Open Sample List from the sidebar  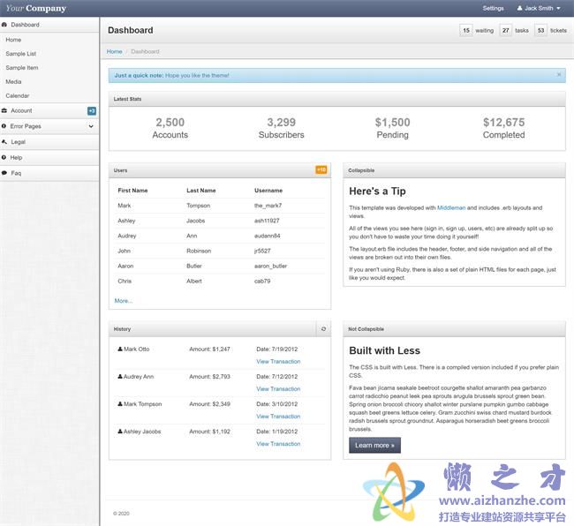(20, 54)
